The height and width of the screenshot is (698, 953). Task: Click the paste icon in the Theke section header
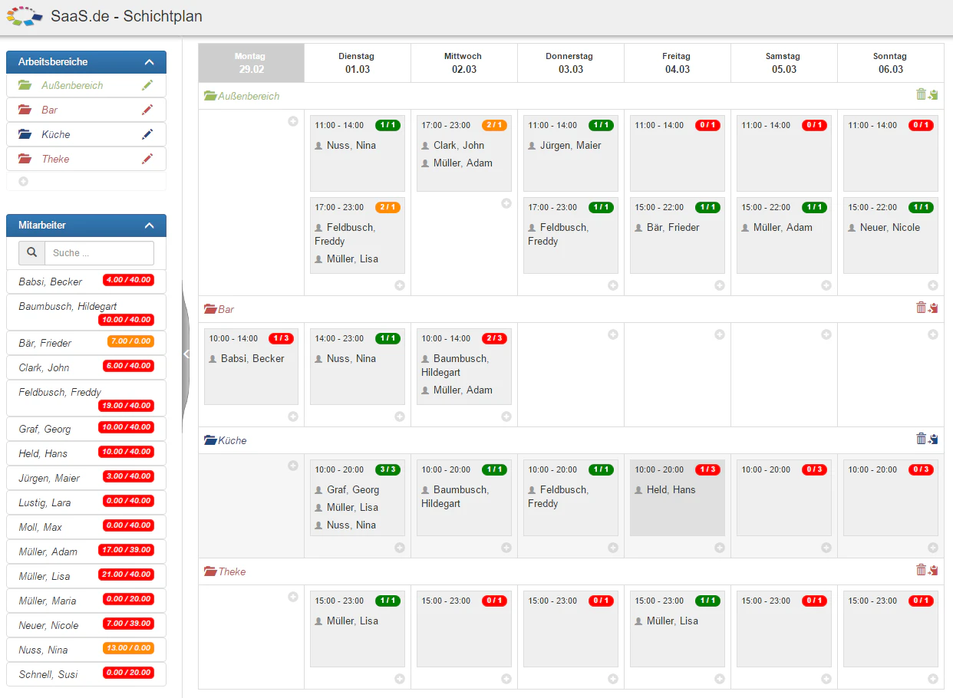coord(933,570)
